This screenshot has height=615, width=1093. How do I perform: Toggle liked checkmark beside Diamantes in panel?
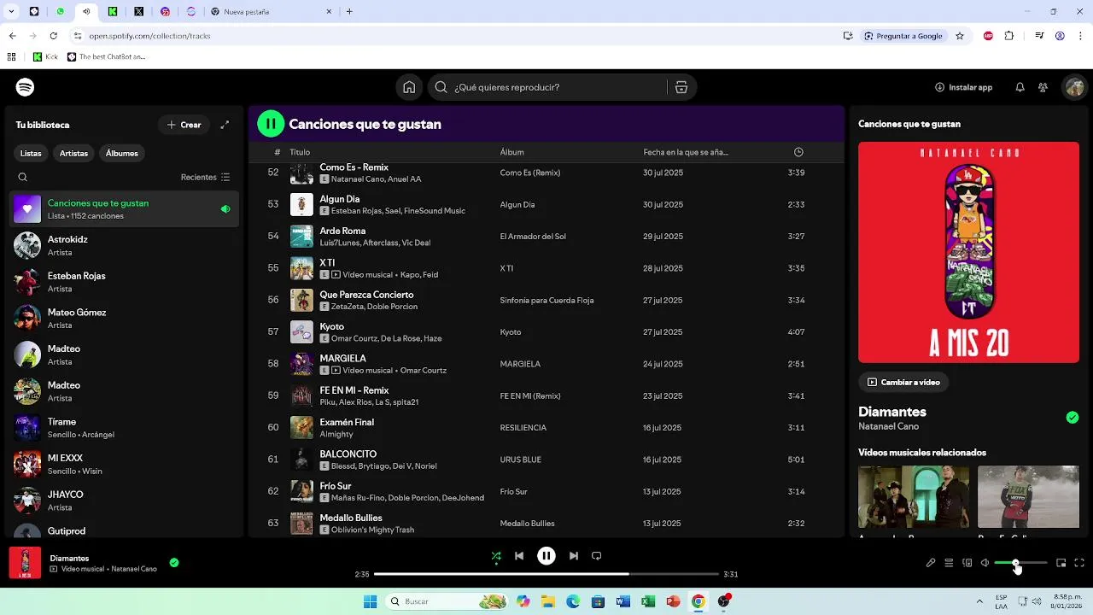pos(1073,418)
